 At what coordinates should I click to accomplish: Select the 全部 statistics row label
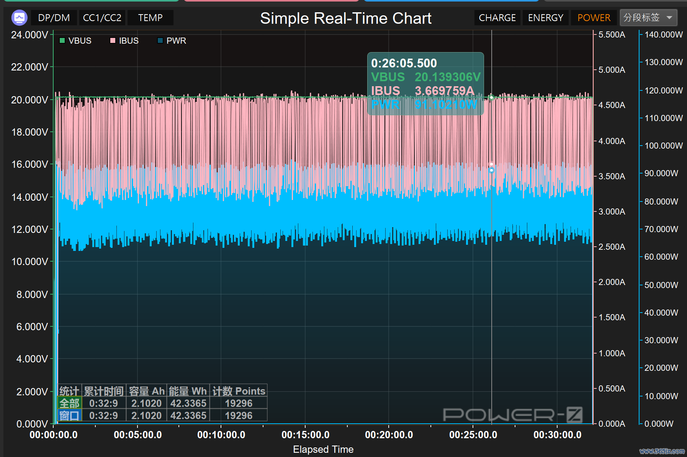pyautogui.click(x=69, y=403)
